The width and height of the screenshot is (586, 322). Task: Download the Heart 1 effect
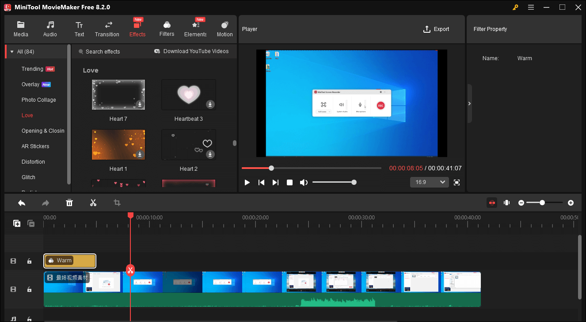[x=140, y=154]
